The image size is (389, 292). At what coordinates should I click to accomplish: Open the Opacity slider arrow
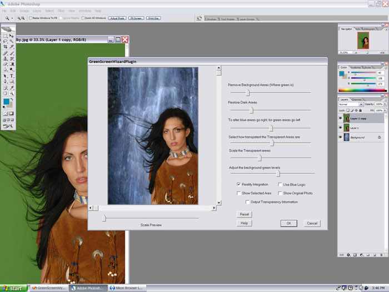click(x=385, y=105)
